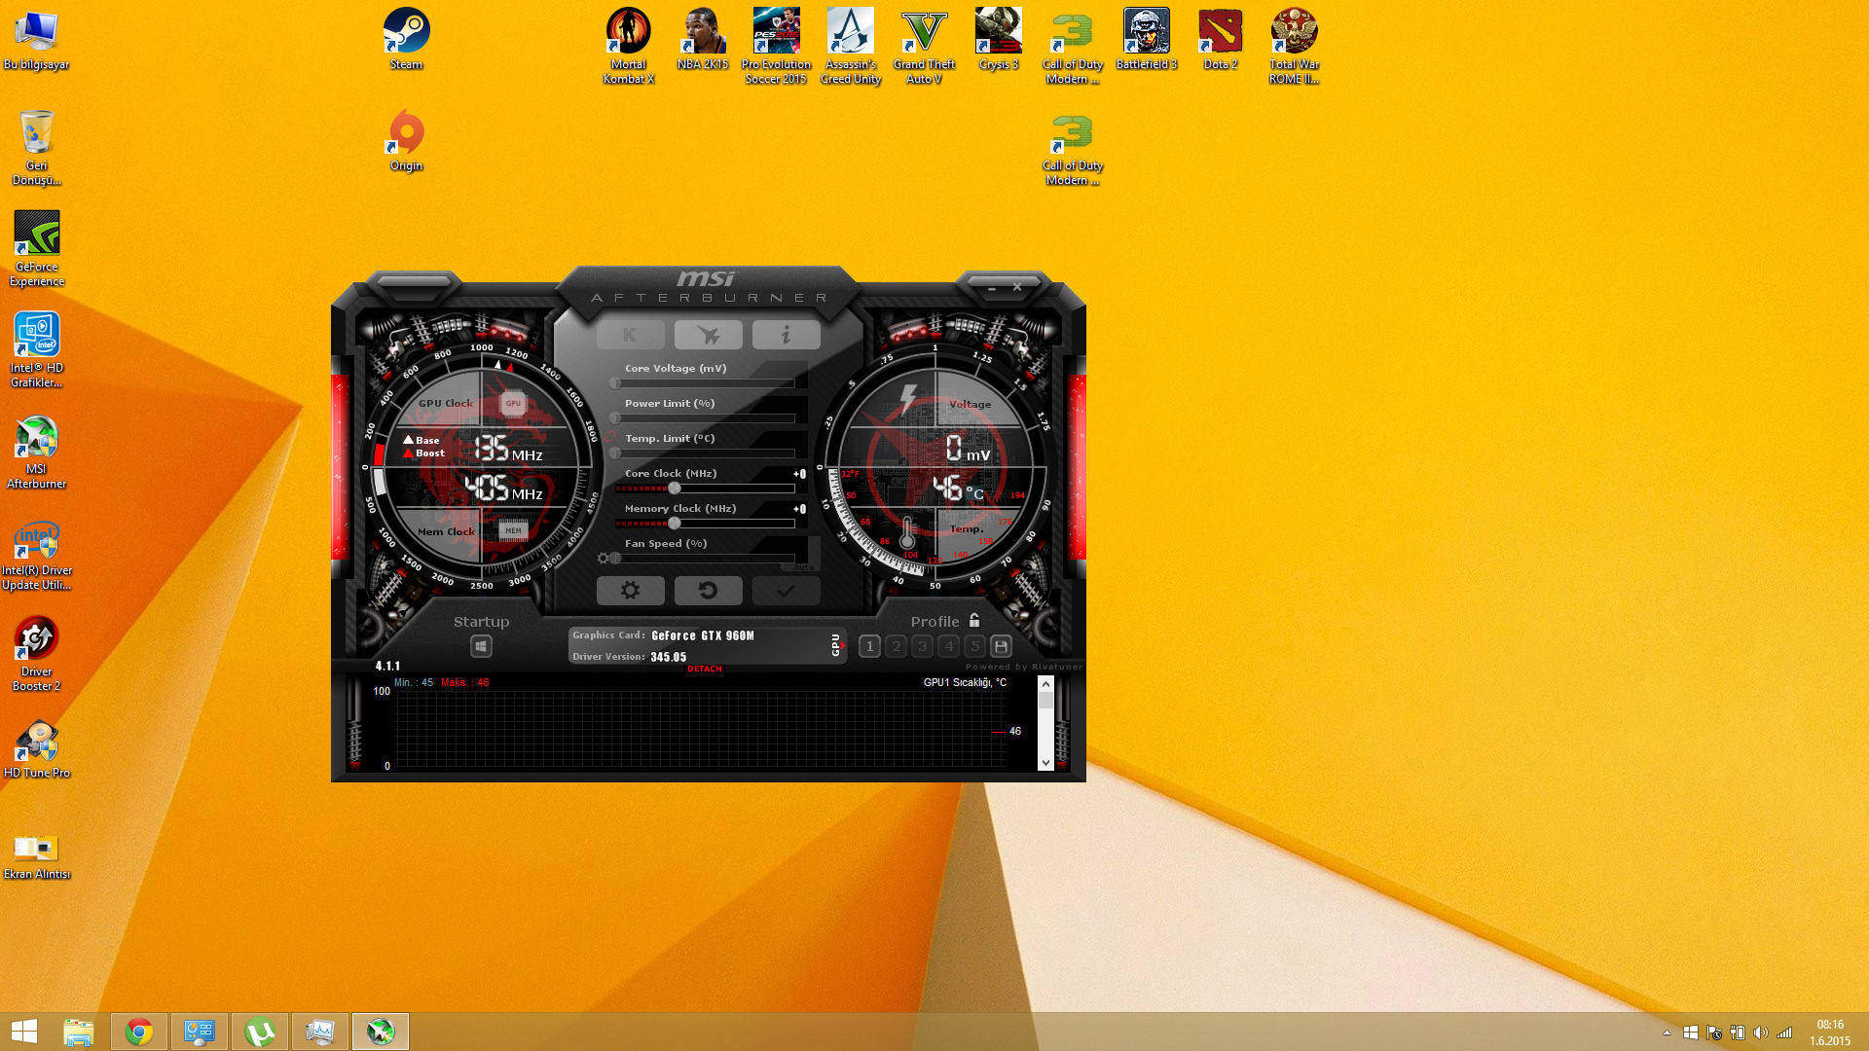Image resolution: width=1869 pixels, height=1051 pixels.
Task: Select Grand Theft Auto V shortcut
Action: tap(924, 46)
